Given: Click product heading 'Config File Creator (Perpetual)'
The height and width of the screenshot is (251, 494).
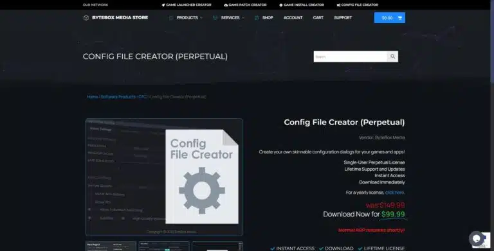Looking at the screenshot, I should (344, 123).
